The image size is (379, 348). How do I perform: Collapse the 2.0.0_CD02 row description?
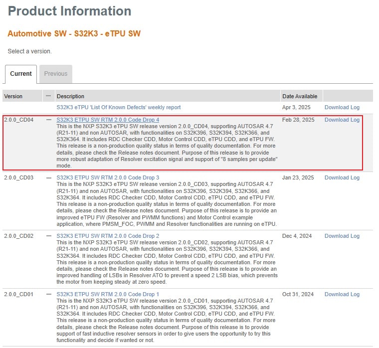(x=48, y=236)
